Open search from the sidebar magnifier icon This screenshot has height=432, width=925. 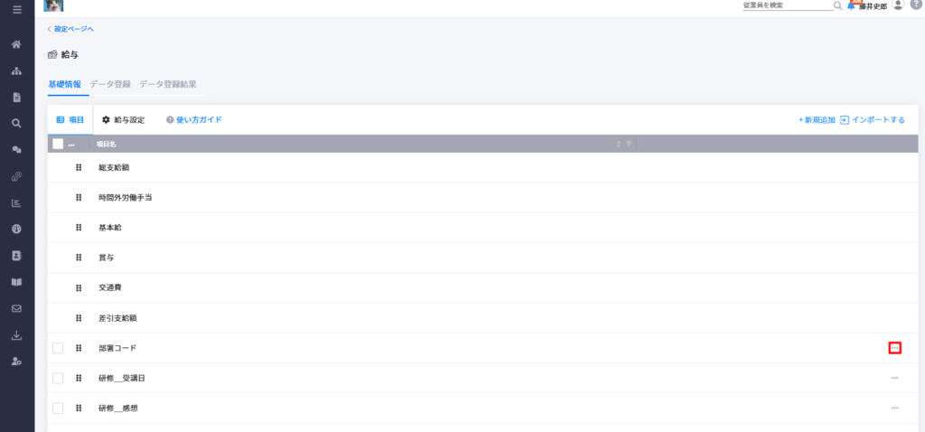tap(16, 123)
